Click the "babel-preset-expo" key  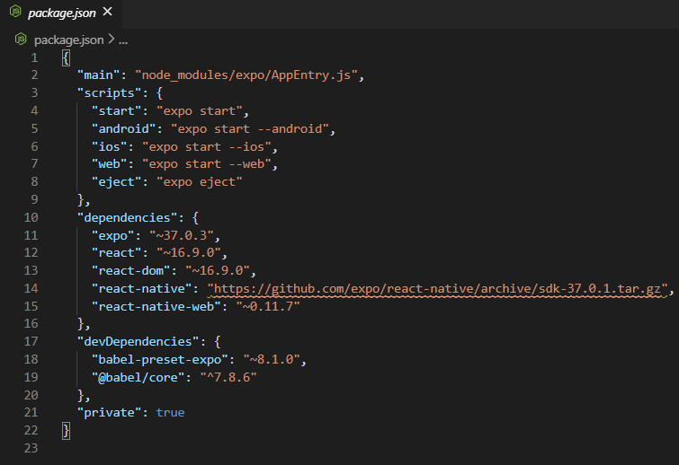point(160,360)
